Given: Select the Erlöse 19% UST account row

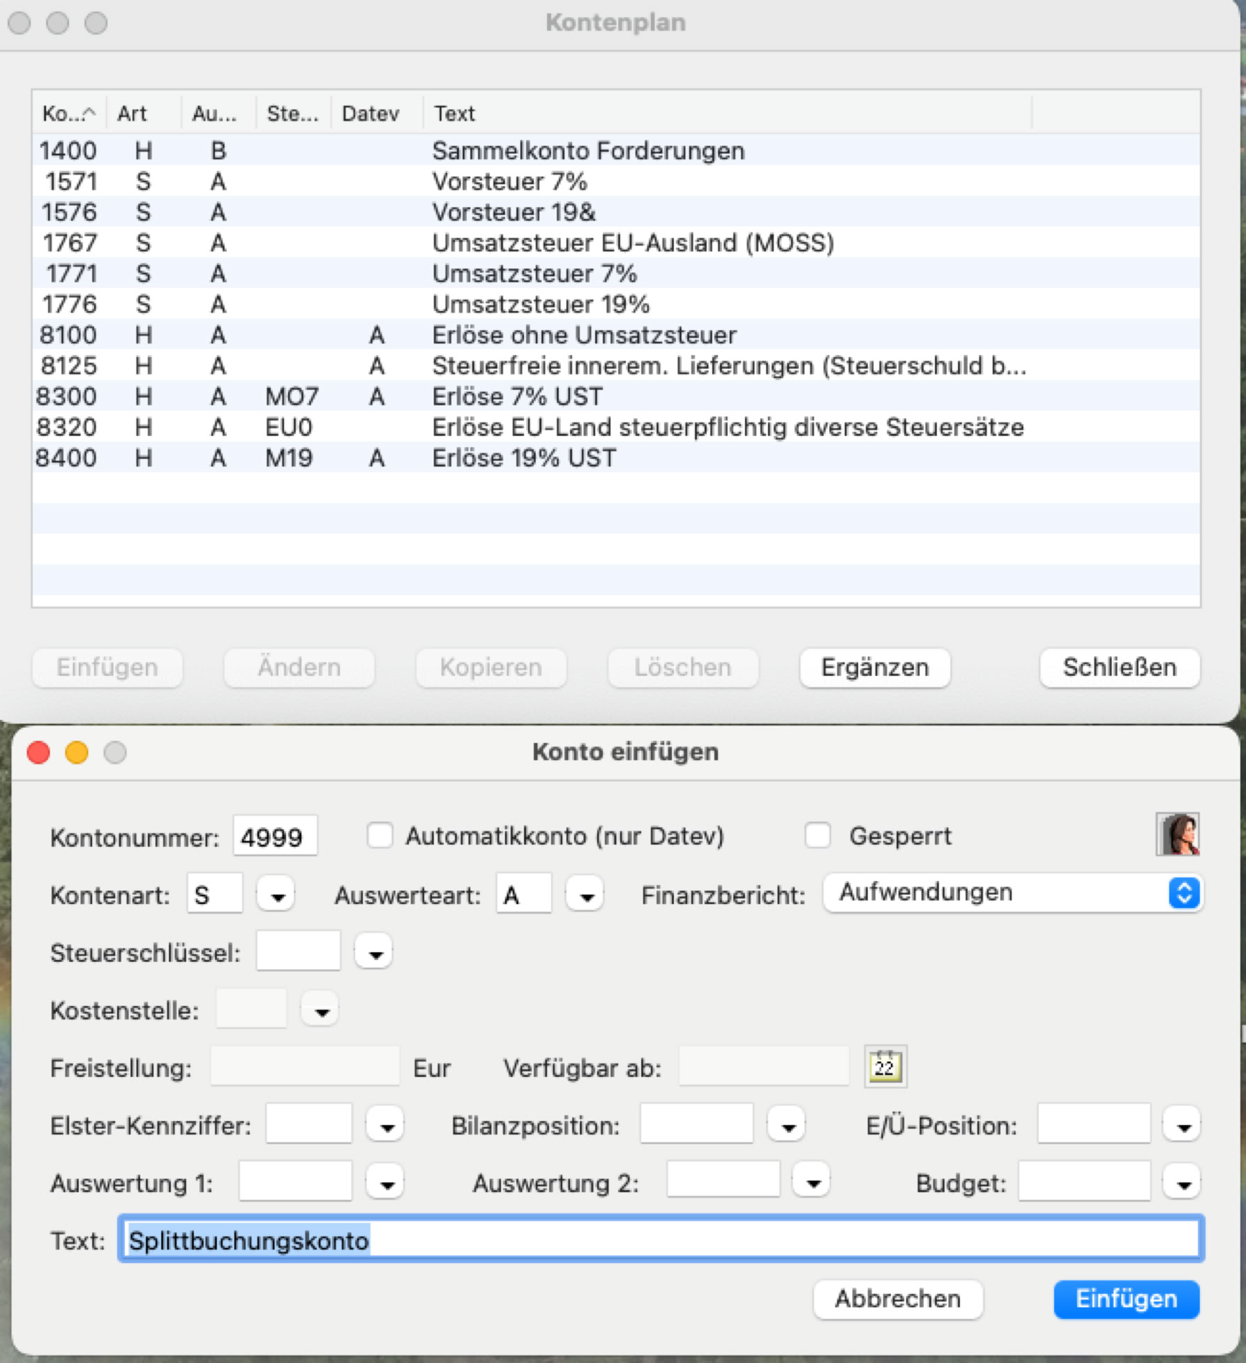Looking at the screenshot, I should point(523,458).
